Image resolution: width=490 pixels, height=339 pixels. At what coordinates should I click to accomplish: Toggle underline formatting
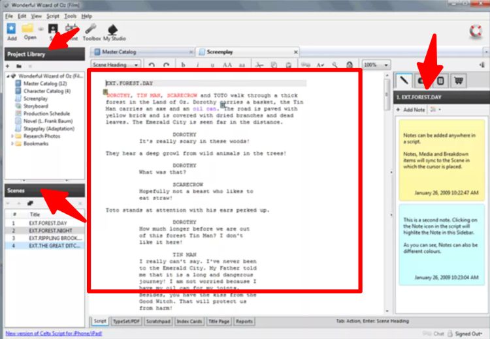click(x=212, y=65)
